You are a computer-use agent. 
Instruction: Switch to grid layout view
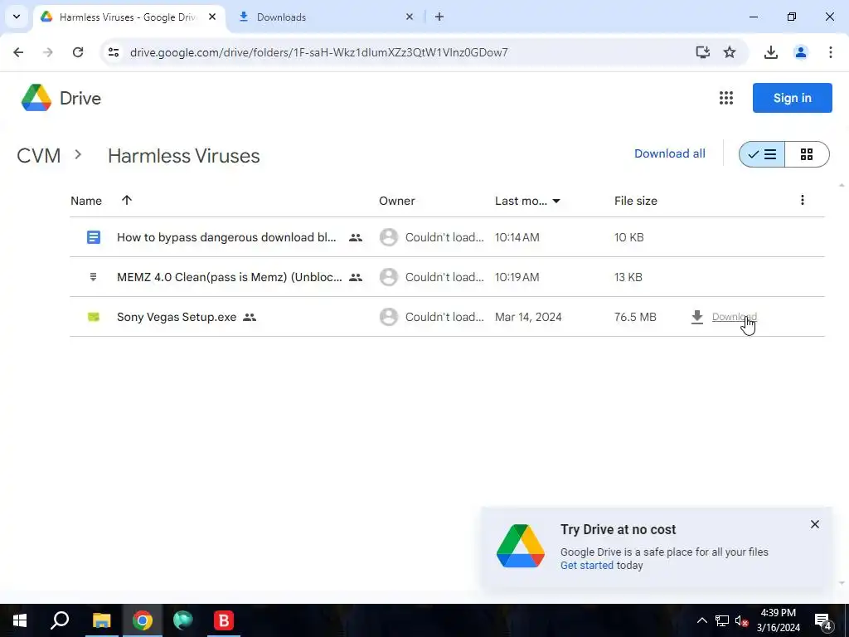point(807,154)
